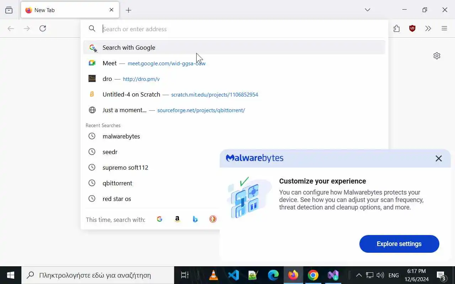Open Google Chrome from taskbar
Viewport: 455px width, 284px height.
point(313,275)
